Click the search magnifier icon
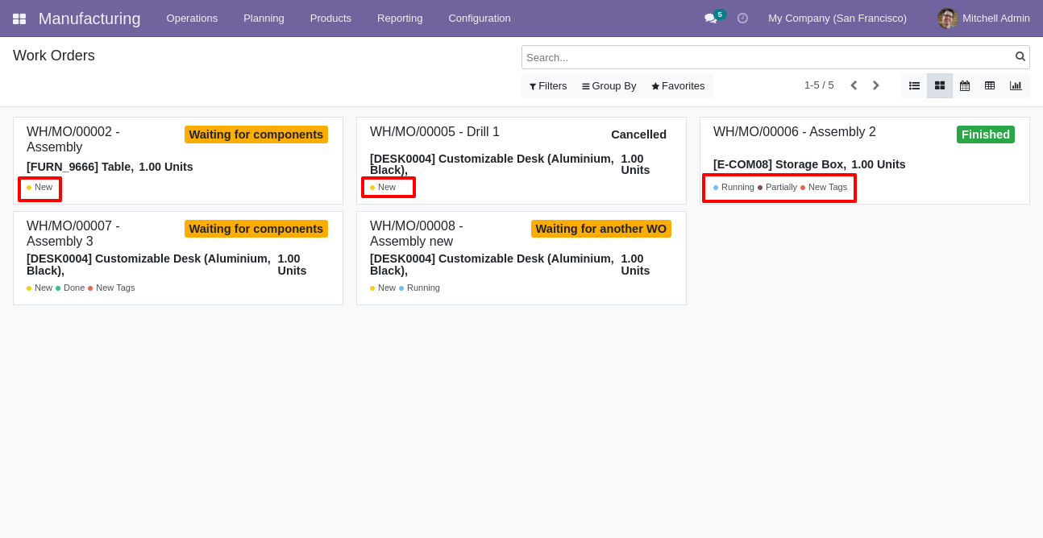 (x=1020, y=56)
